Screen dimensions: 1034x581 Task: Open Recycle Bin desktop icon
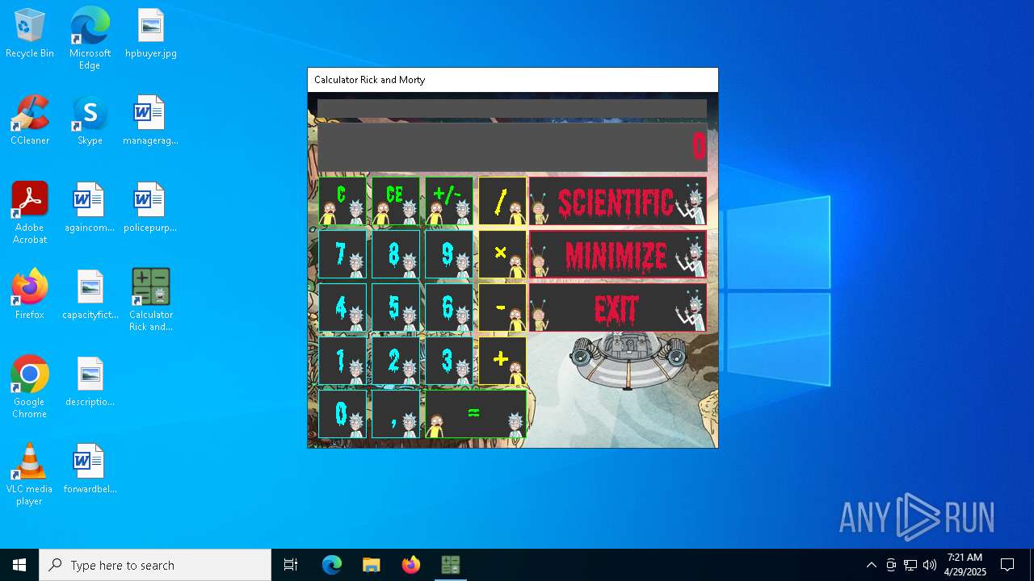30,34
